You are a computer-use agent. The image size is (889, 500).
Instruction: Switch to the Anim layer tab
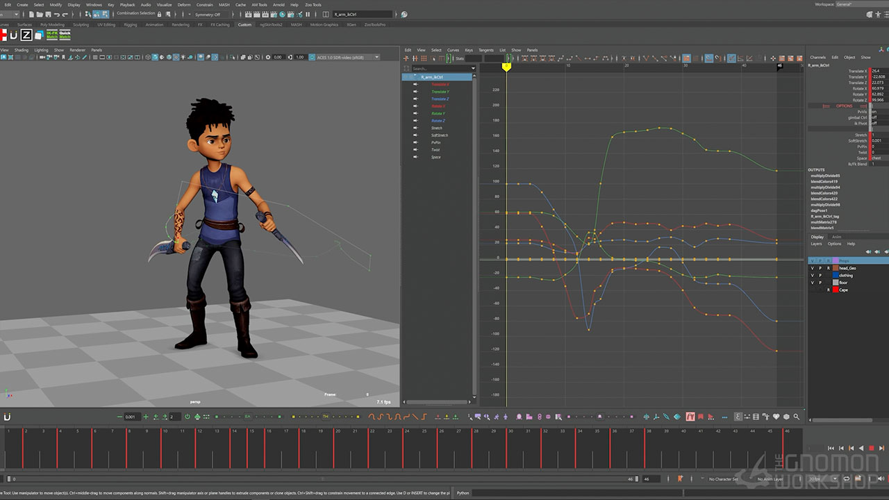(x=837, y=237)
